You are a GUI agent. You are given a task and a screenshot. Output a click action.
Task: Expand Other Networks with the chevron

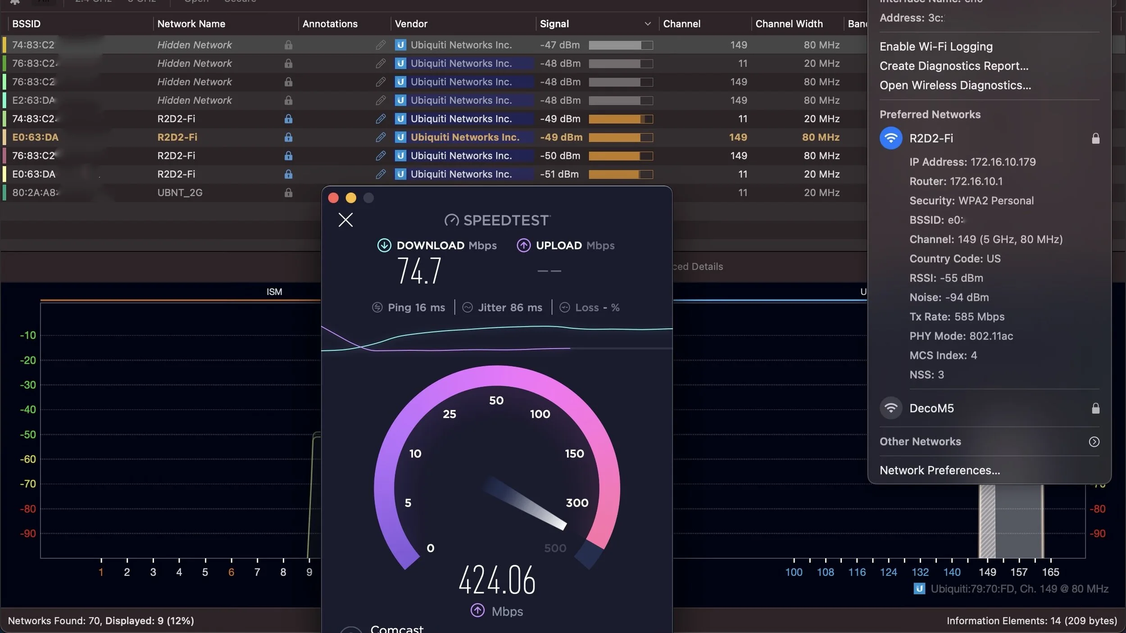click(1094, 442)
